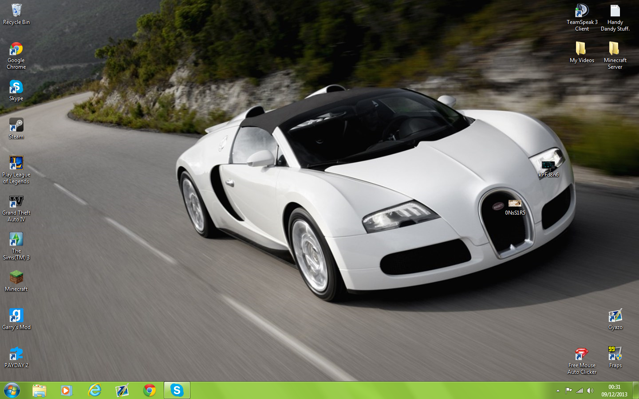Image resolution: width=639 pixels, height=399 pixels.
Task: Select the PAYDAY 2 desktop shortcut
Action: coord(16,357)
